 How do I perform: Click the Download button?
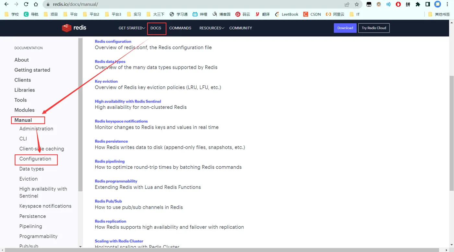tap(345, 28)
